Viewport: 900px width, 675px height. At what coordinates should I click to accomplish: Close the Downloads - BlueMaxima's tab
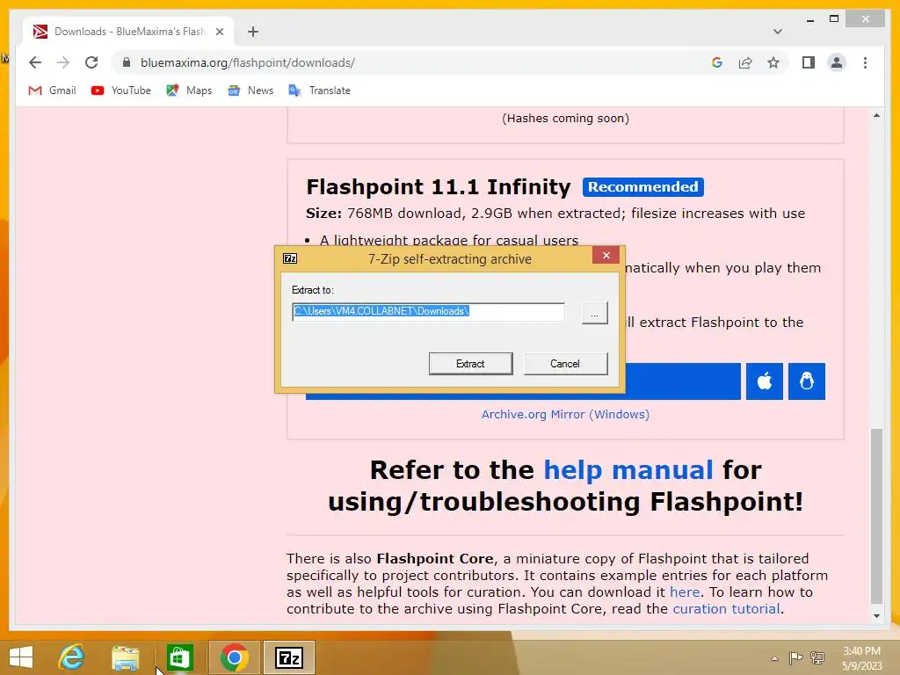[x=219, y=32]
